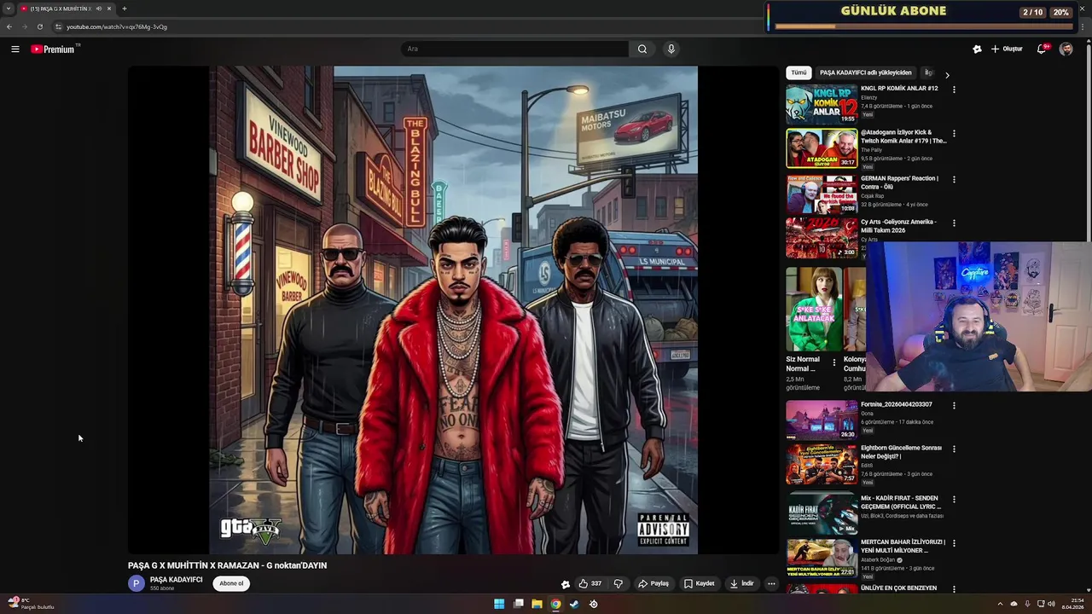Show hidden tray icons chevron
The height and width of the screenshot is (614, 1092).
(x=1000, y=604)
